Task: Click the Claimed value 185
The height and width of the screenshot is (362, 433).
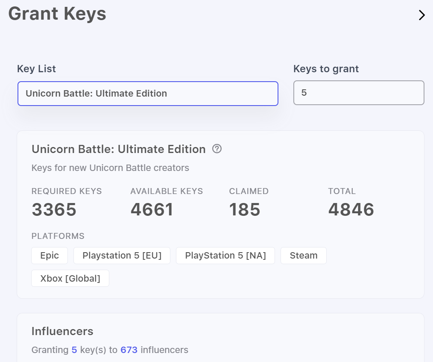Action: pos(245,209)
